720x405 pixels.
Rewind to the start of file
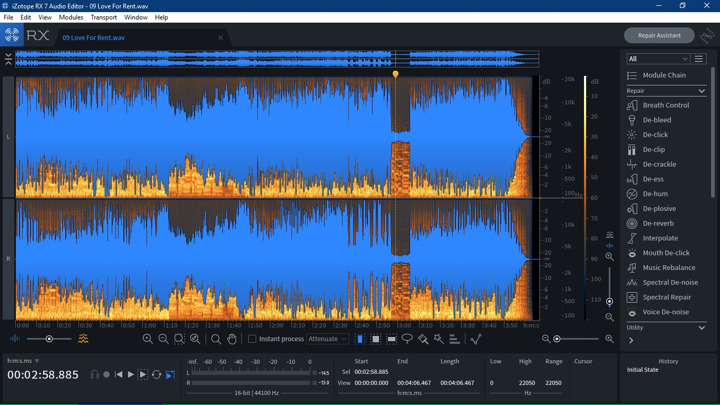[x=119, y=374]
